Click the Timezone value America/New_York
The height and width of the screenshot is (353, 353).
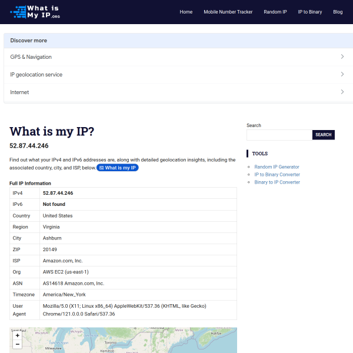click(64, 295)
